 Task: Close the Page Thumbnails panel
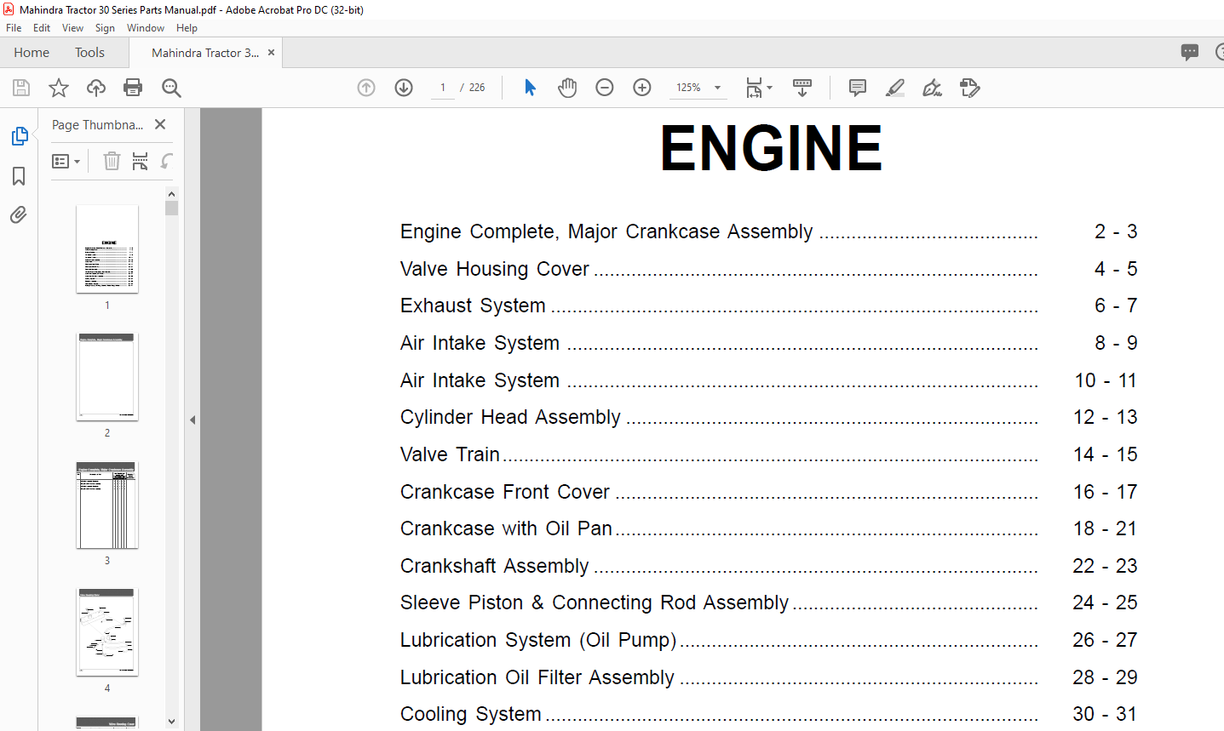(x=160, y=124)
